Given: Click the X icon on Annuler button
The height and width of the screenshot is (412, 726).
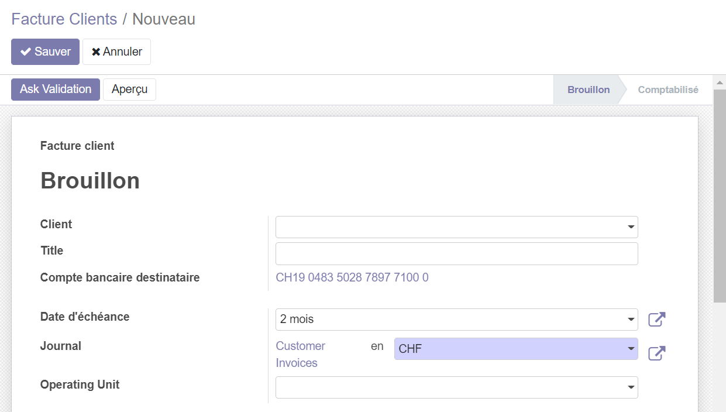Looking at the screenshot, I should pyautogui.click(x=97, y=51).
